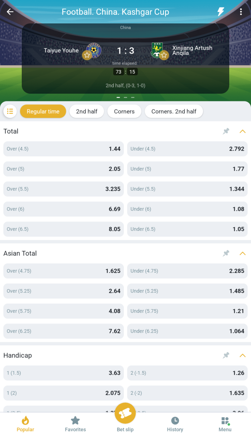Pin the Total market section
Image resolution: width=251 pixels, height=436 pixels.
tap(226, 131)
